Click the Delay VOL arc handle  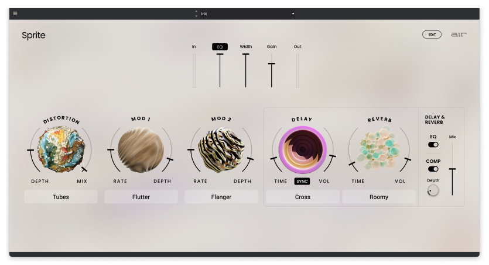[x=333, y=156]
